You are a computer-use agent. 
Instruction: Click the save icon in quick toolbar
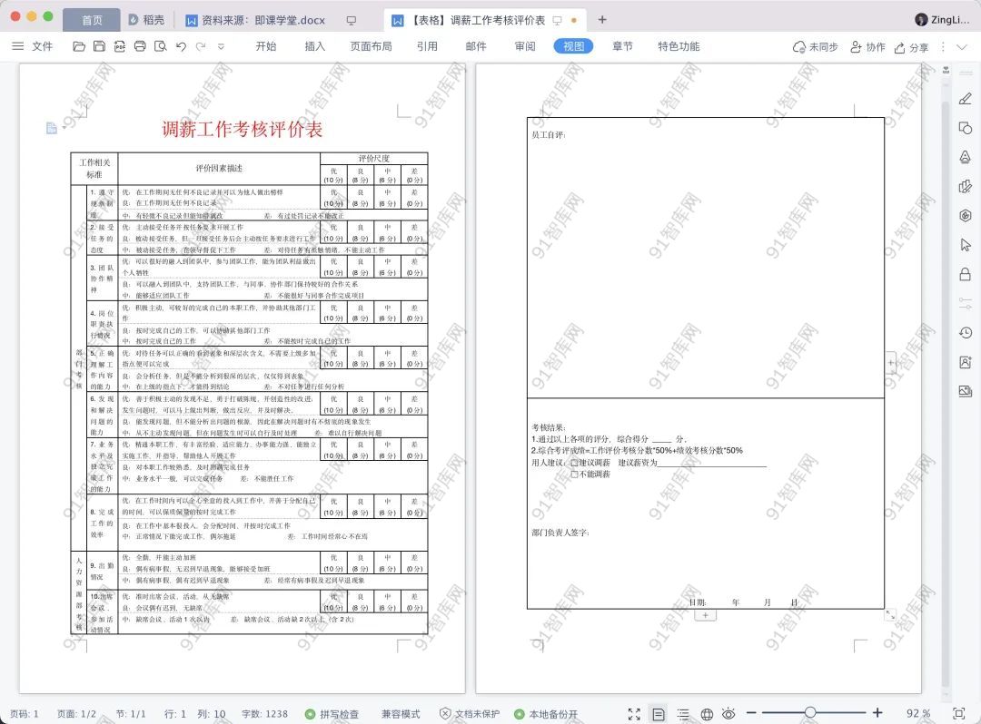[99, 46]
